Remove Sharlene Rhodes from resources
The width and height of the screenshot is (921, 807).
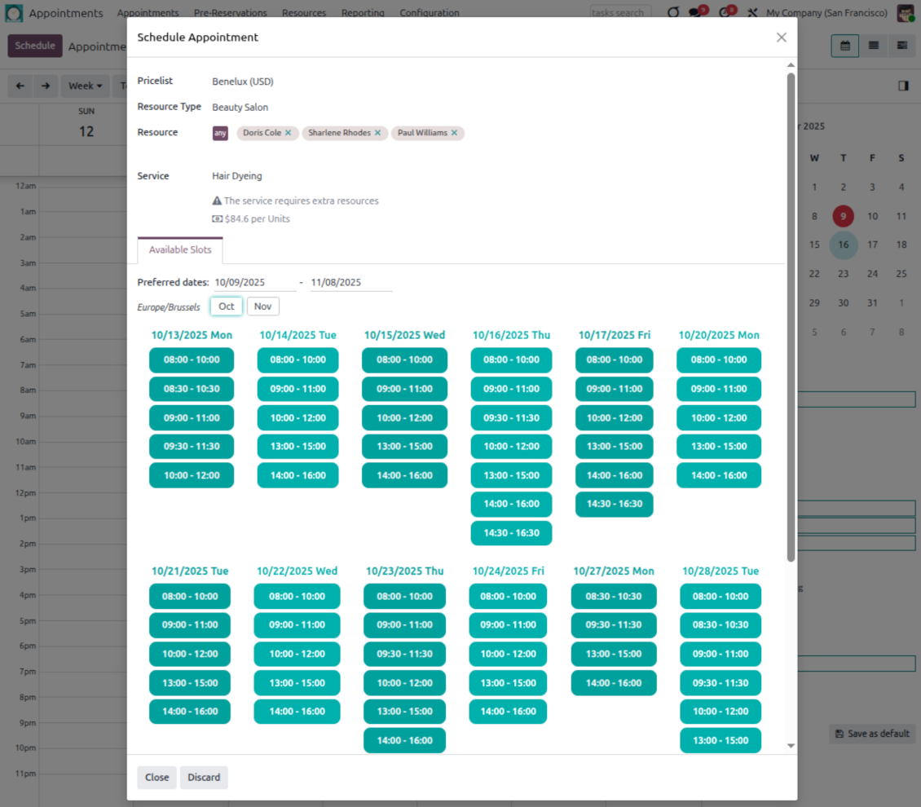click(x=377, y=133)
